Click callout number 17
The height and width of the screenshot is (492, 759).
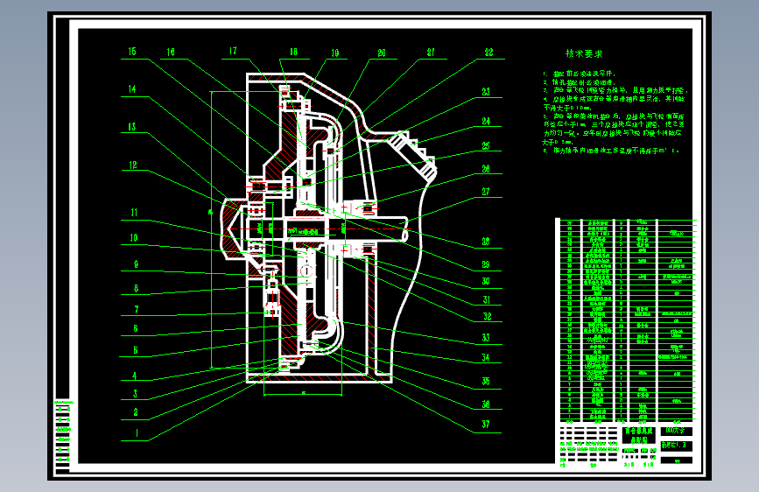[x=233, y=51]
